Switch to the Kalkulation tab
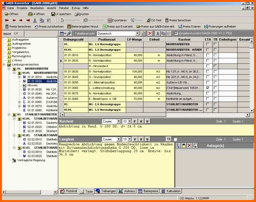Image resolution: width=256 pixels, height=202 pixels. pyautogui.click(x=171, y=191)
